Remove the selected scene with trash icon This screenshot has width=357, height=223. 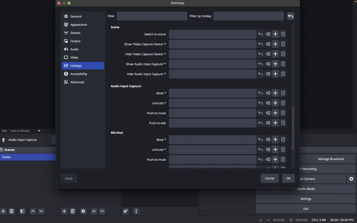12,211
